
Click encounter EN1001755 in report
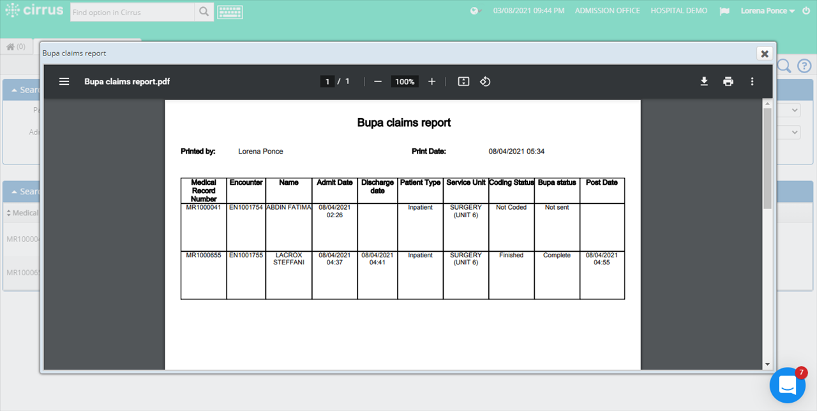click(246, 255)
